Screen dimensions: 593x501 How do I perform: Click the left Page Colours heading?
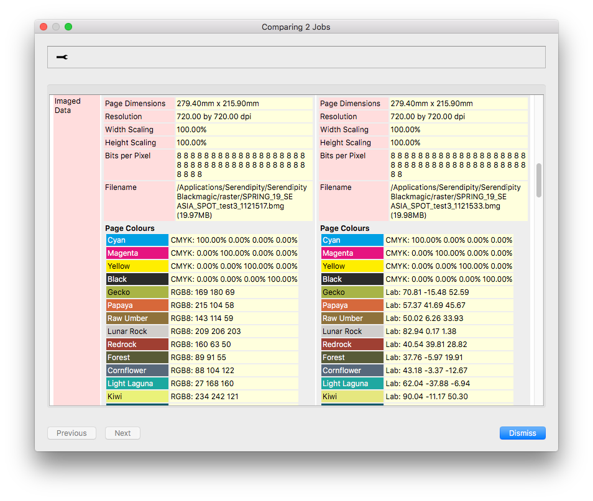pos(130,228)
